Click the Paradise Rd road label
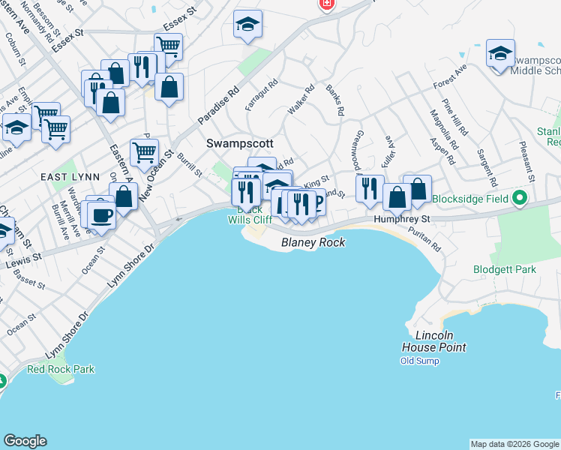Image resolution: width=561 pixels, height=450 pixels. coord(218,105)
